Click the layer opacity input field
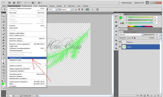 tap(157, 35)
